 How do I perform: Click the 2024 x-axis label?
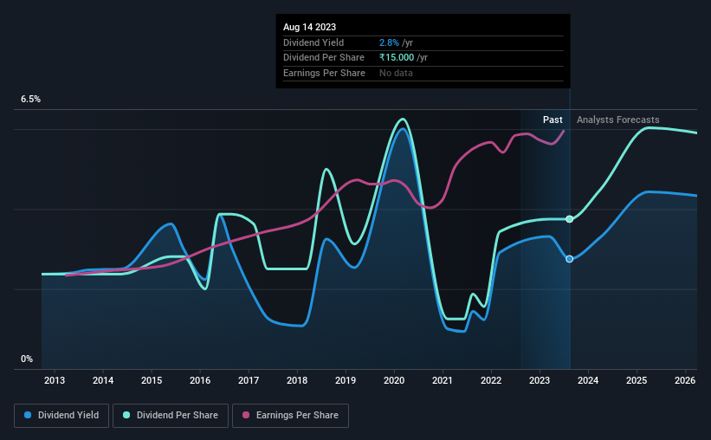(x=588, y=380)
